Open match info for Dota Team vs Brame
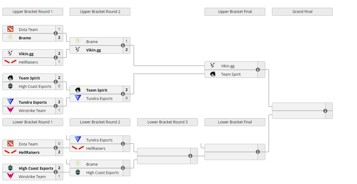 (56, 33)
